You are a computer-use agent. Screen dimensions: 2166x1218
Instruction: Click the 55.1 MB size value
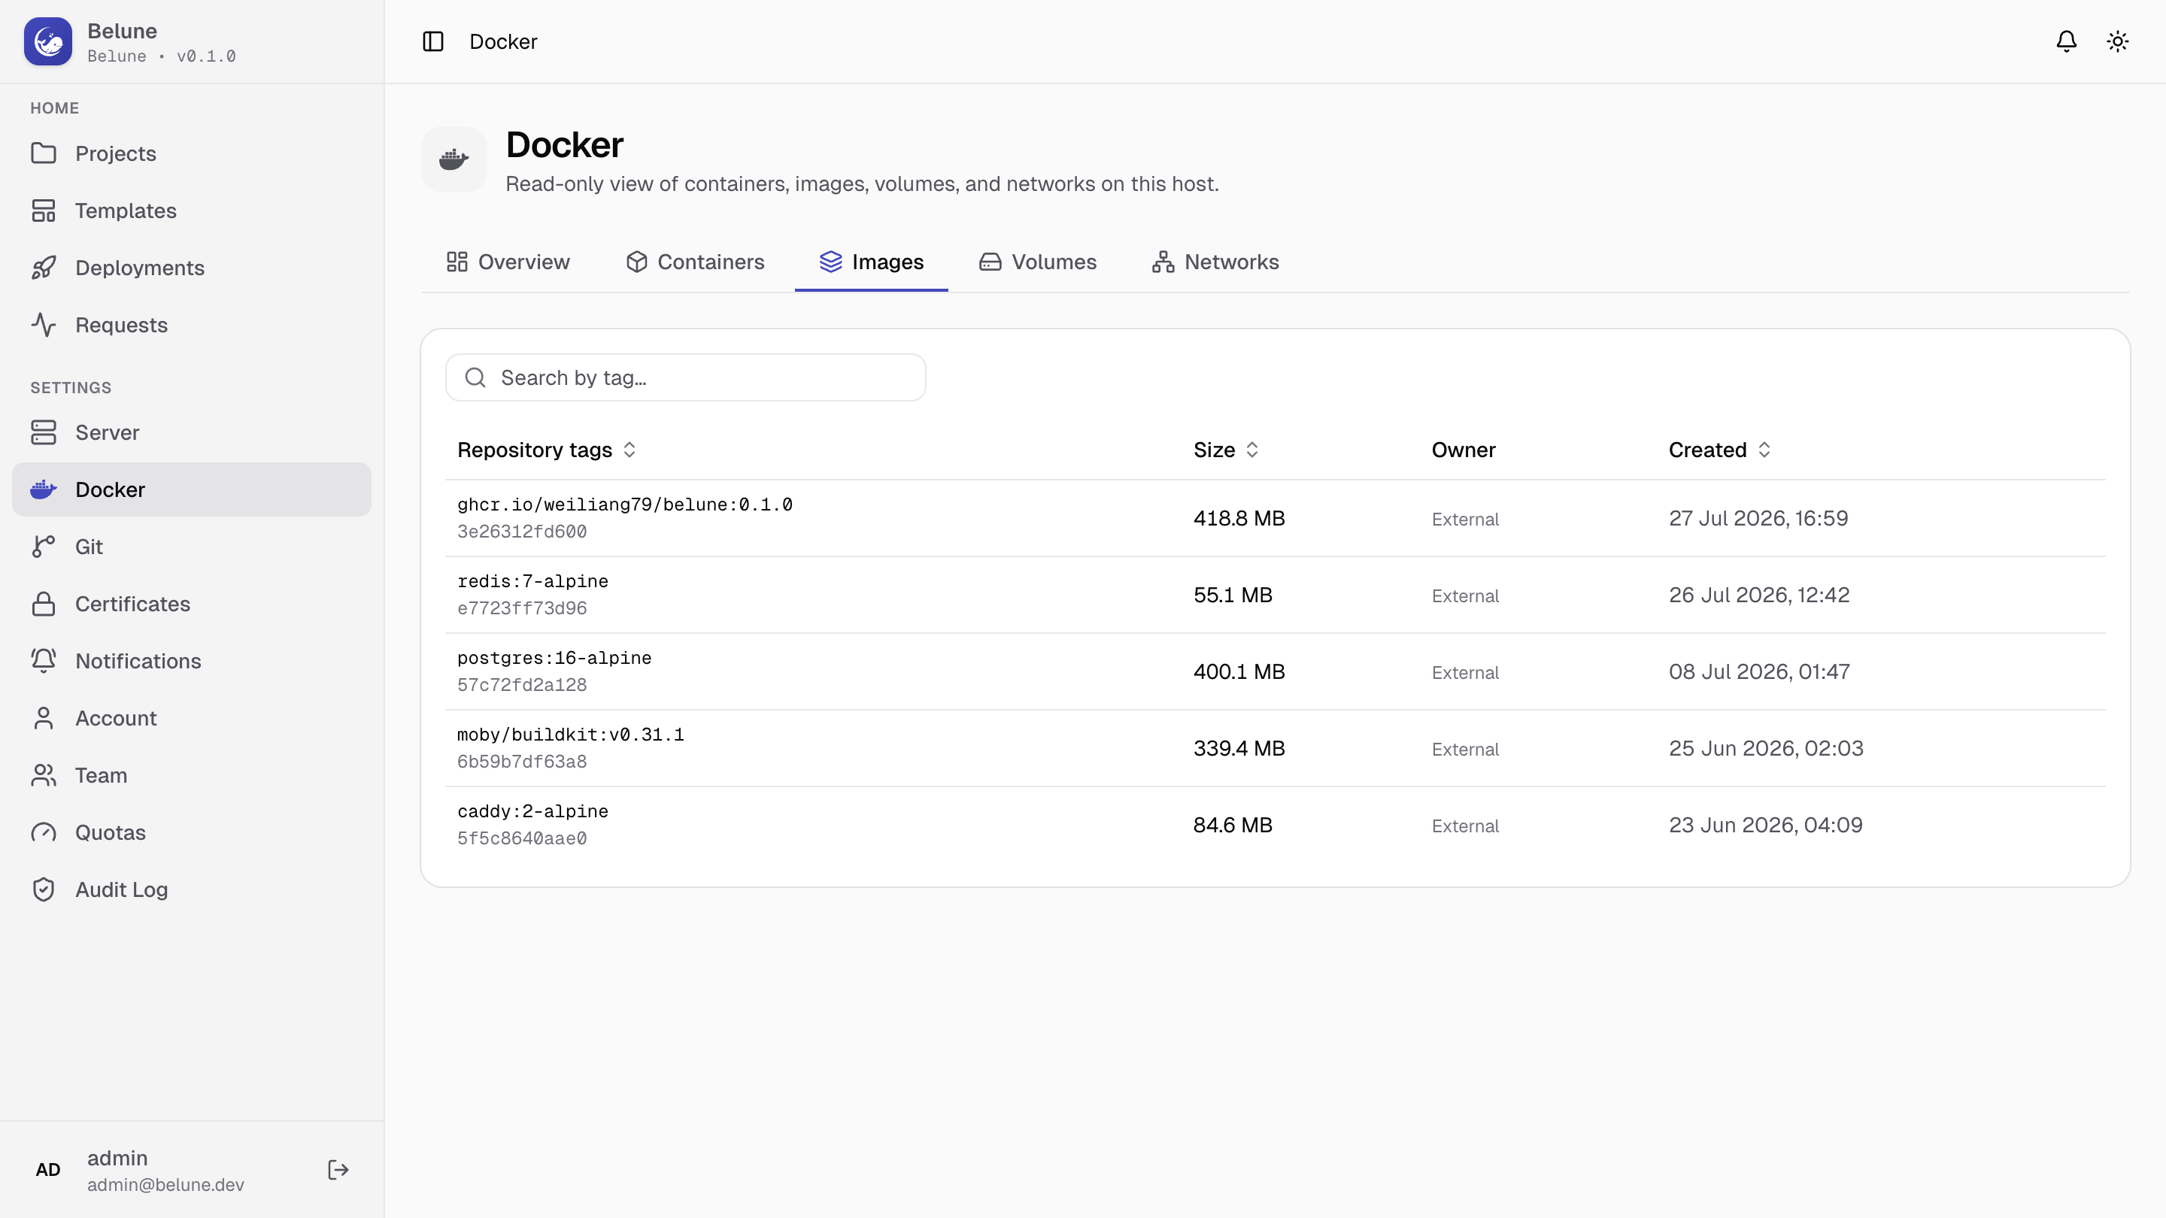pyautogui.click(x=1233, y=594)
